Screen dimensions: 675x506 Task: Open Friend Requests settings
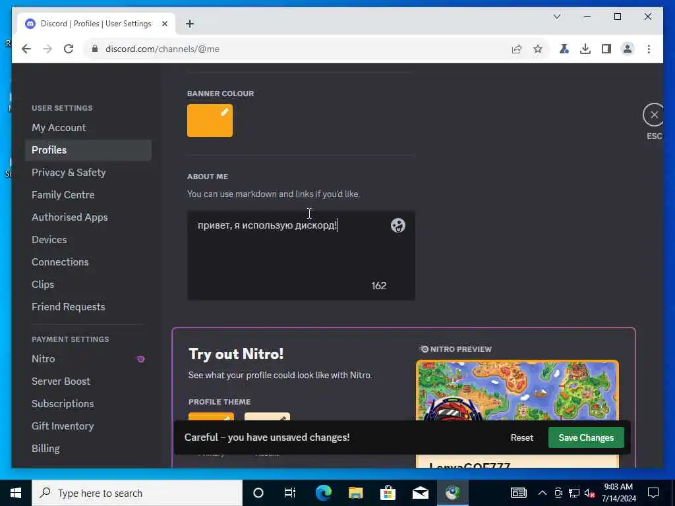coord(88,307)
